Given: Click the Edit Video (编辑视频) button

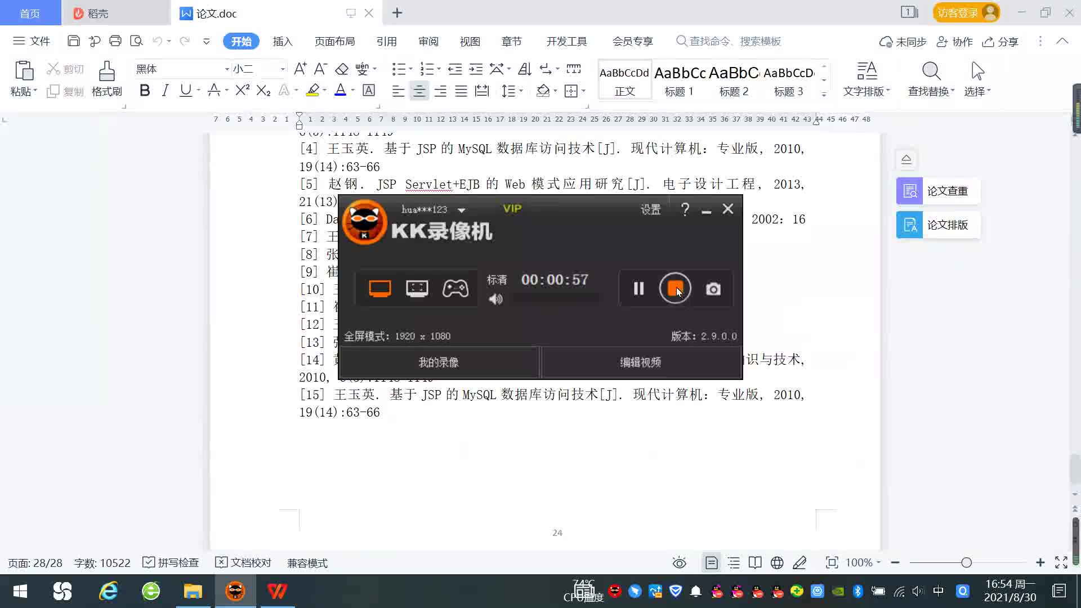Looking at the screenshot, I should pos(641,363).
